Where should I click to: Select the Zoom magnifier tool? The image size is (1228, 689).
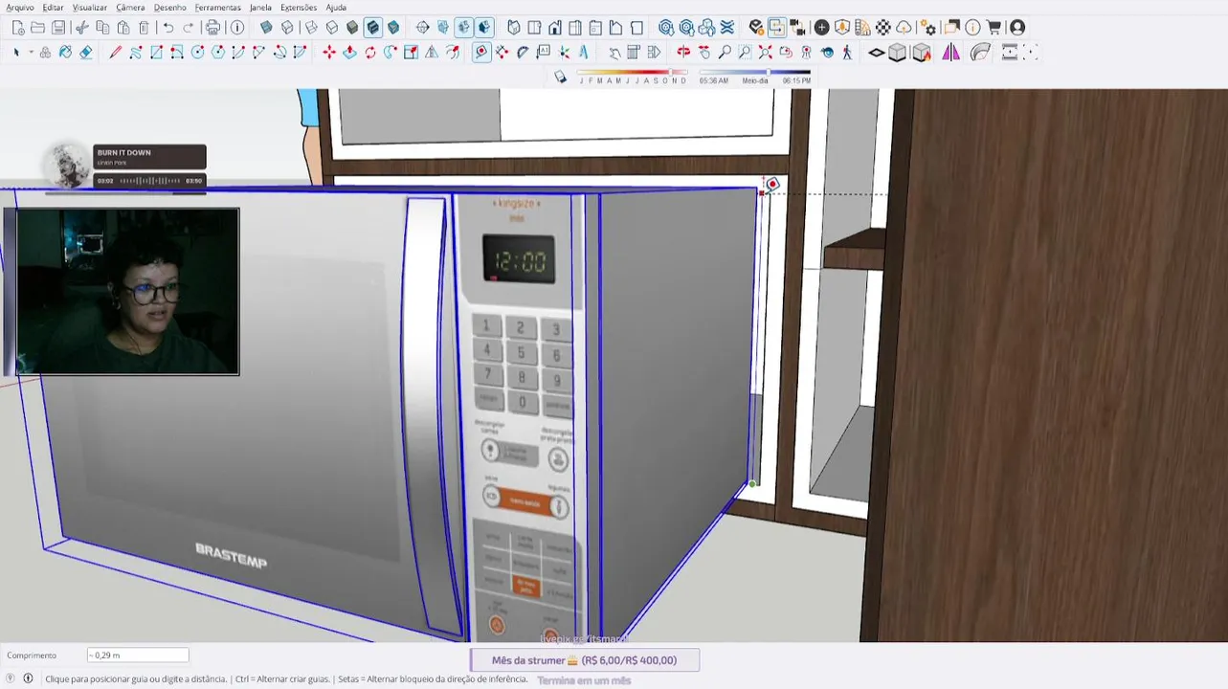(x=725, y=53)
